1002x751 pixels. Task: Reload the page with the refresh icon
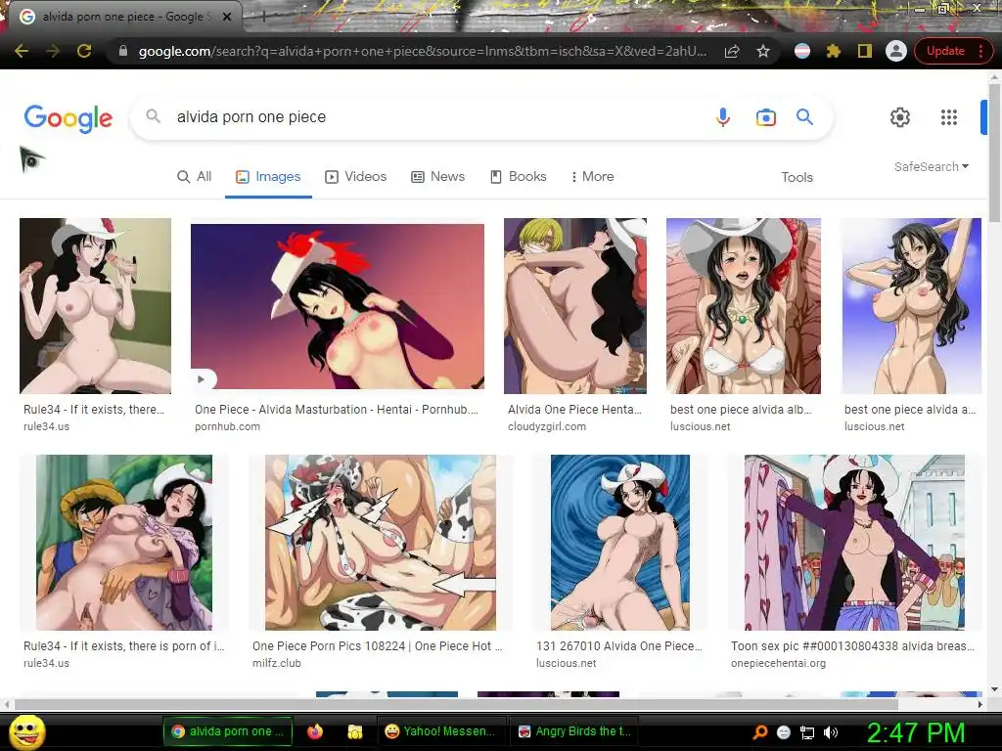pos(84,51)
